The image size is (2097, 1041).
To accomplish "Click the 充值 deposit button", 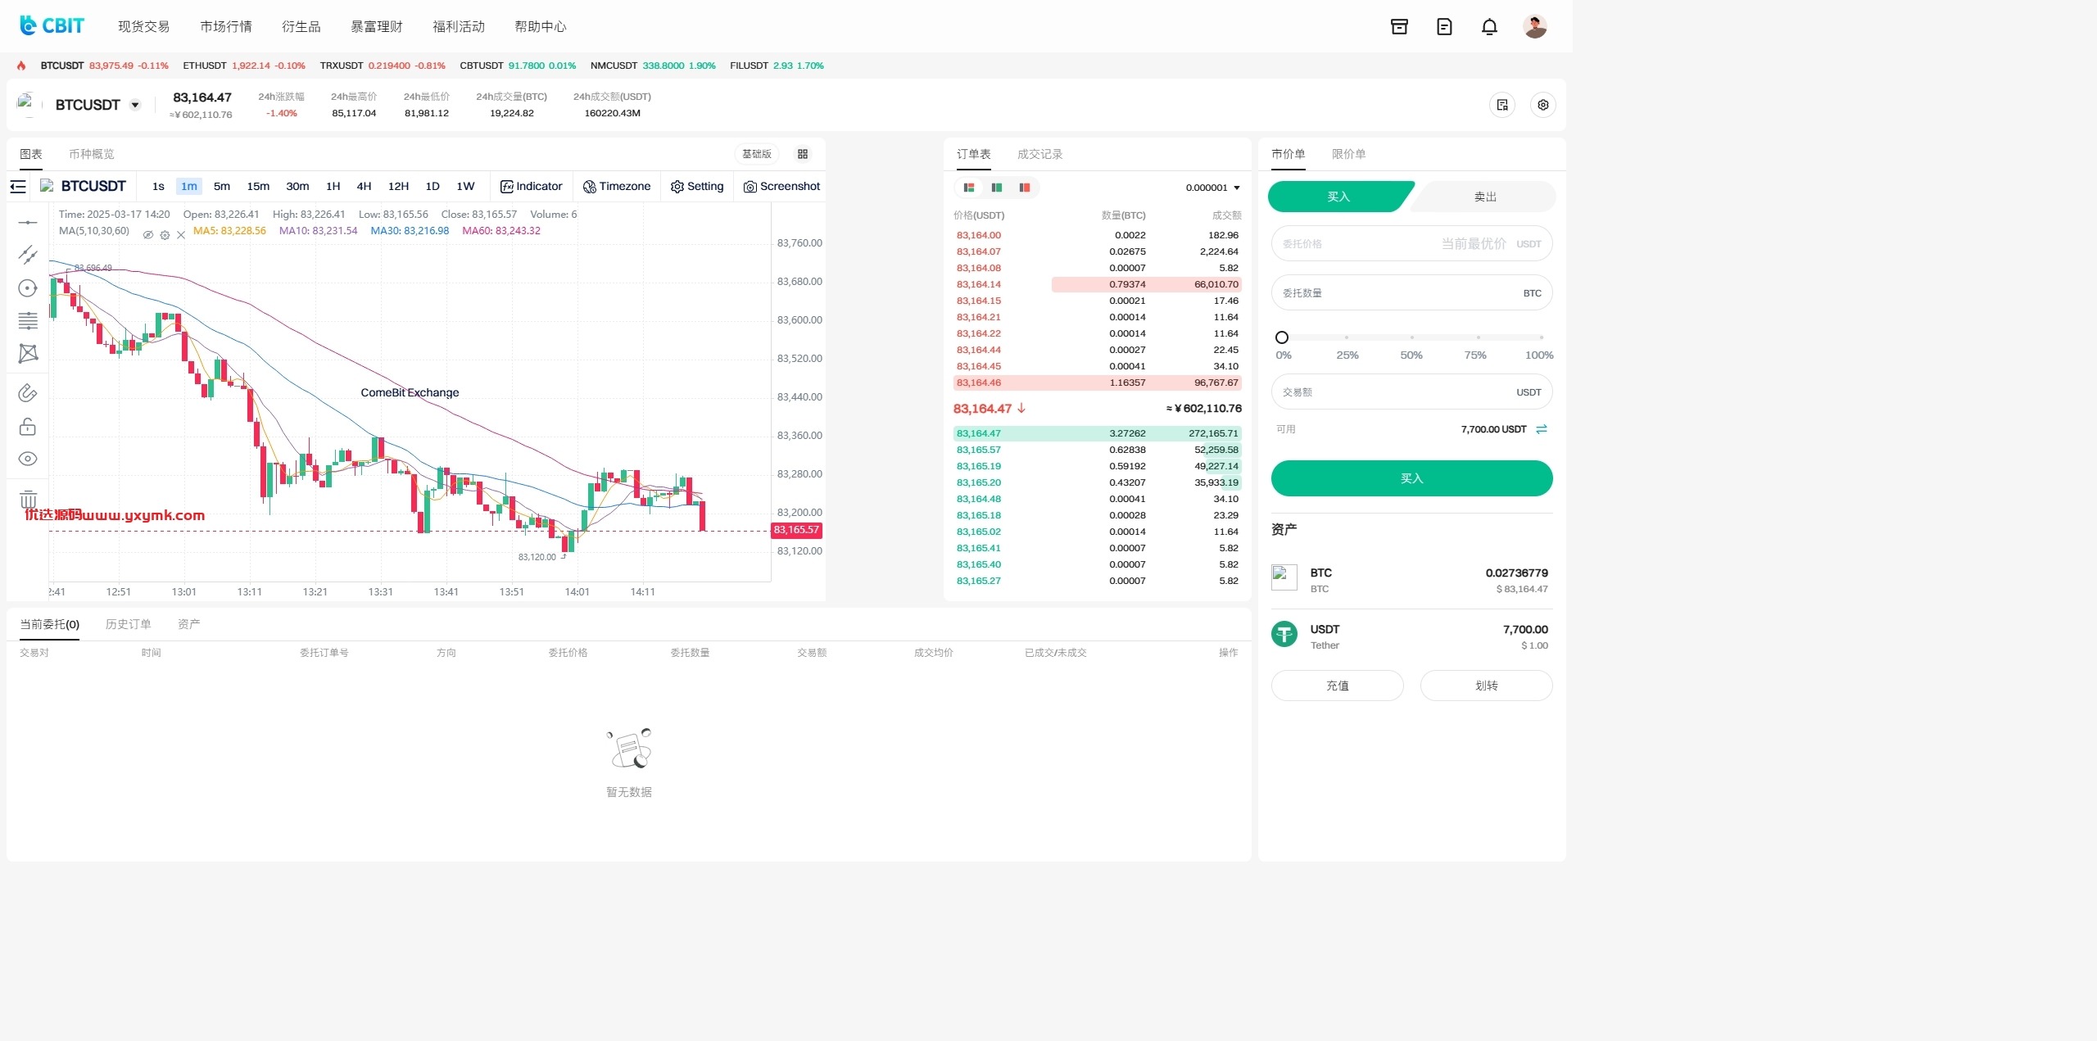I will (x=1337, y=686).
